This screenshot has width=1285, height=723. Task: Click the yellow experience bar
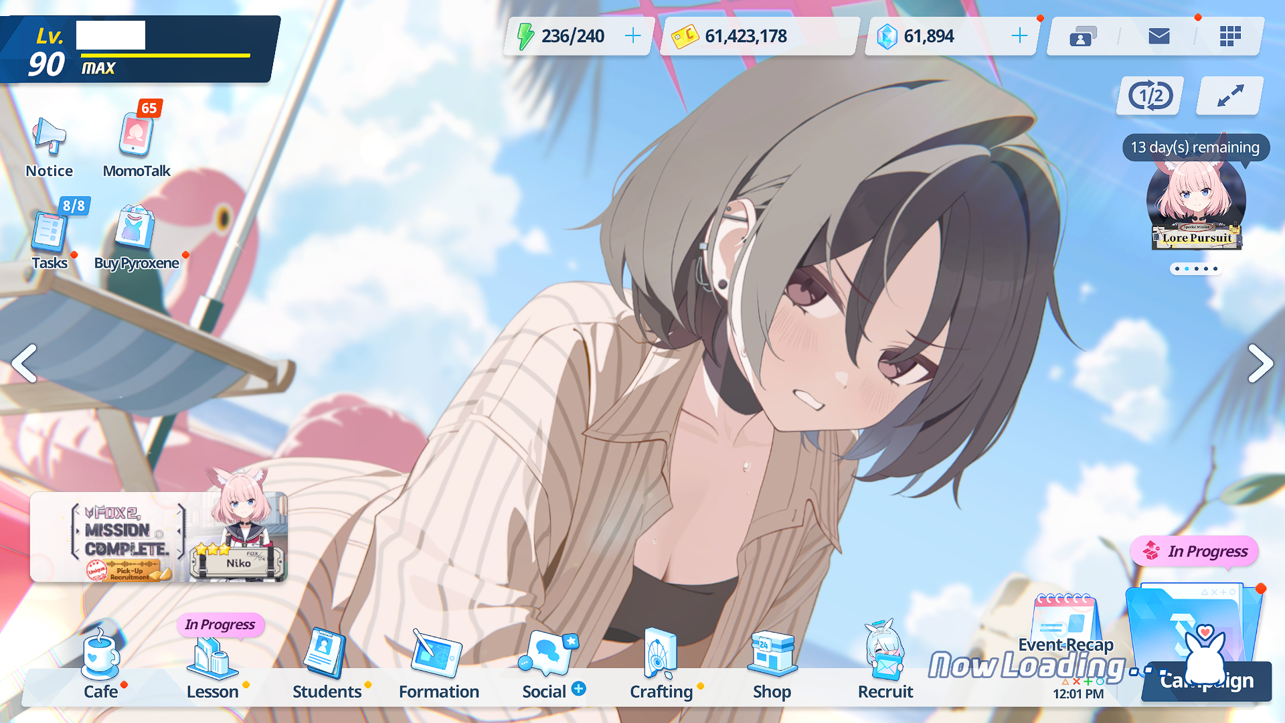coord(166,56)
